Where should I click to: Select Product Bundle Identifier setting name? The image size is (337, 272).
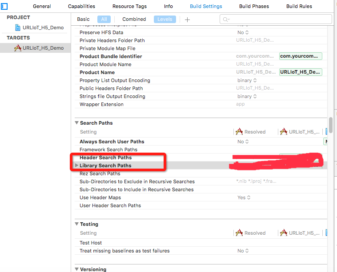tap(111, 56)
